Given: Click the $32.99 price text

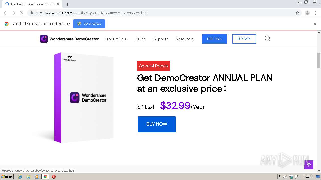Looking at the screenshot, I should click(x=175, y=106).
